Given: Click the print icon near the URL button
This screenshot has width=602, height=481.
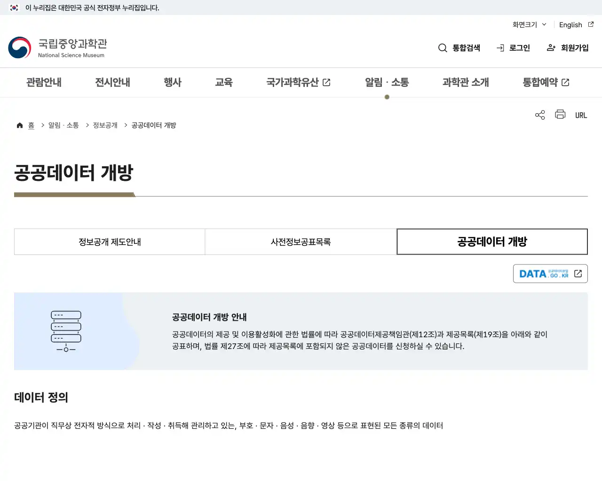Looking at the screenshot, I should pos(560,115).
